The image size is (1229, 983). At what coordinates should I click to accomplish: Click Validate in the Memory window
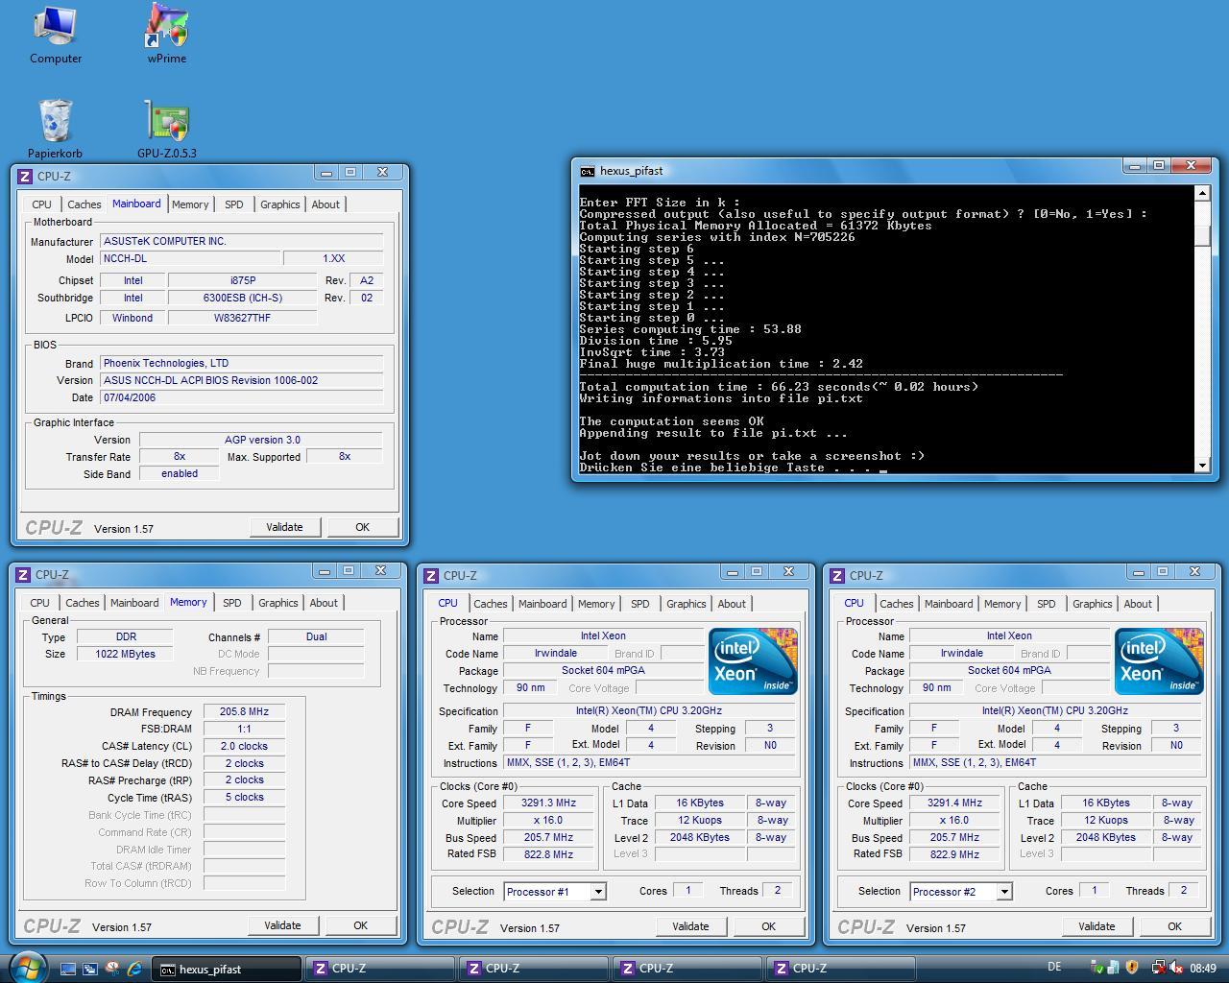282,925
